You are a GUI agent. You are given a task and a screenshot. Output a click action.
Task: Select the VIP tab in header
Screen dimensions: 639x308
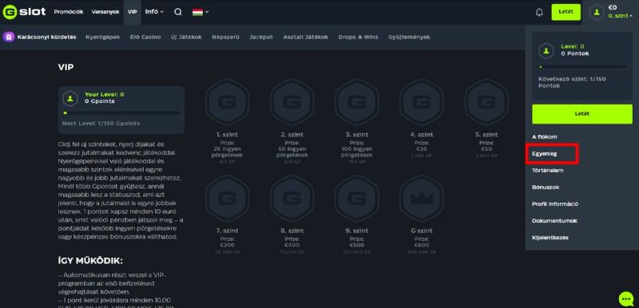coord(132,12)
